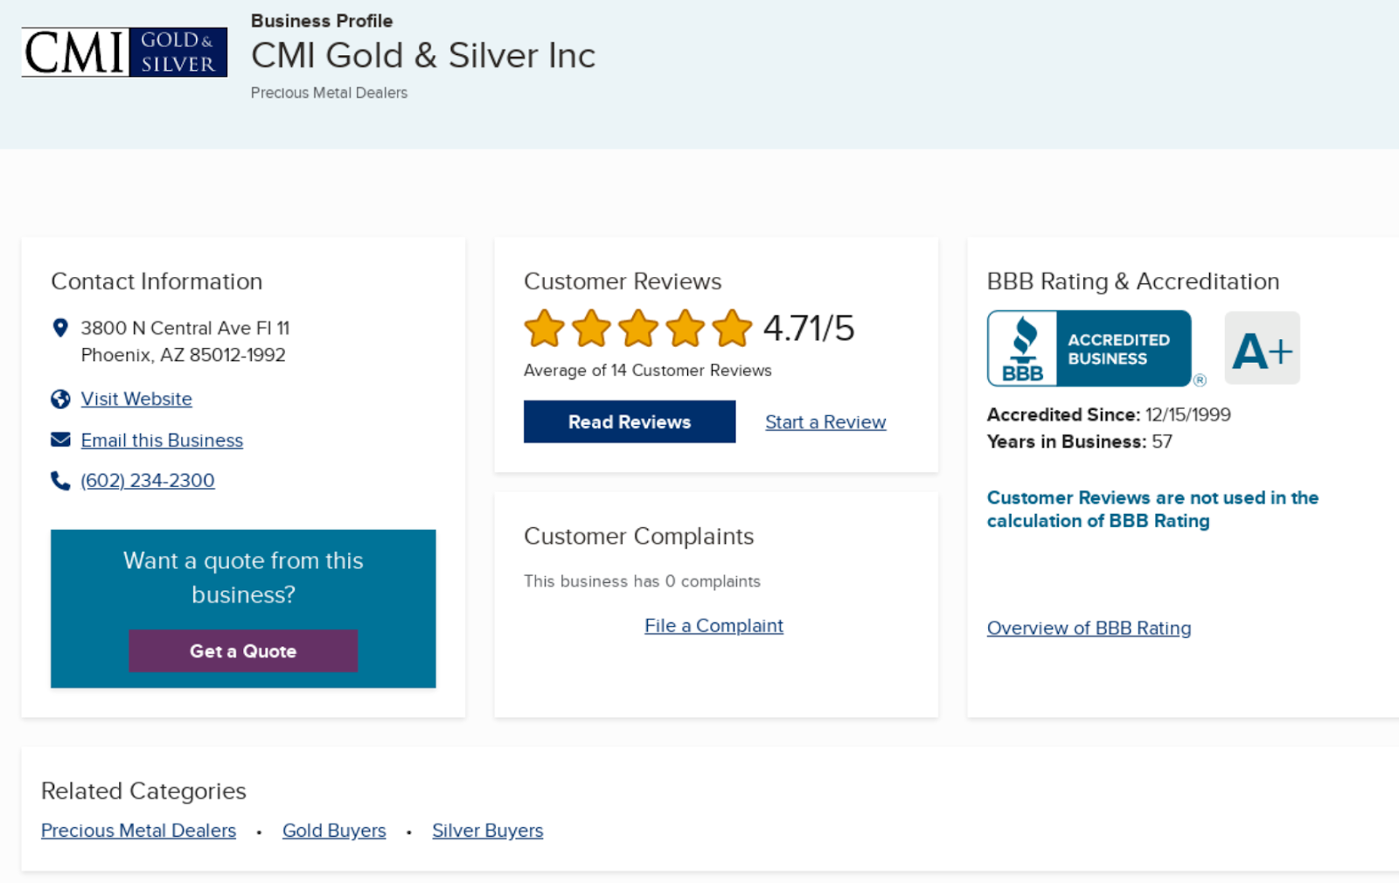
Task: Open the Visit Website link
Action: click(136, 399)
